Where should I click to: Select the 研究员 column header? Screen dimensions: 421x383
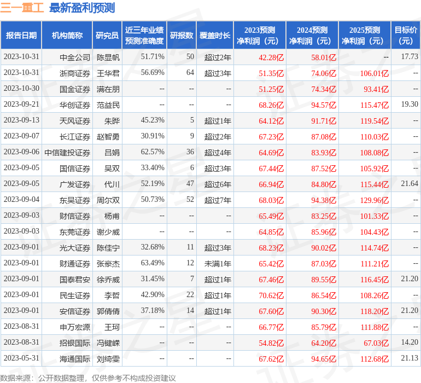[x=107, y=35]
